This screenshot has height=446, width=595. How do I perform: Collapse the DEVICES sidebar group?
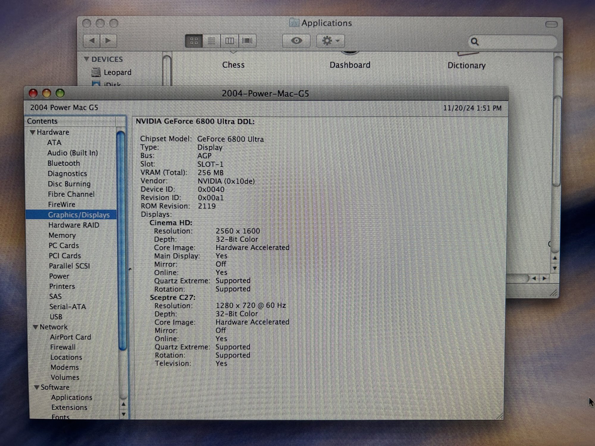(87, 59)
